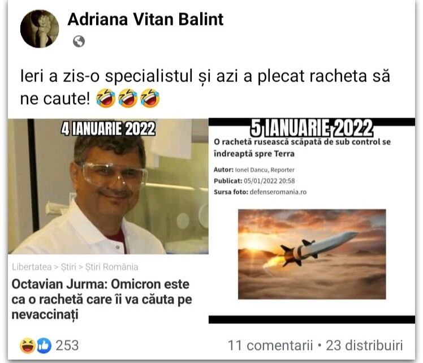
Task: Open the Russian rocket headline article
Action: click(302, 148)
